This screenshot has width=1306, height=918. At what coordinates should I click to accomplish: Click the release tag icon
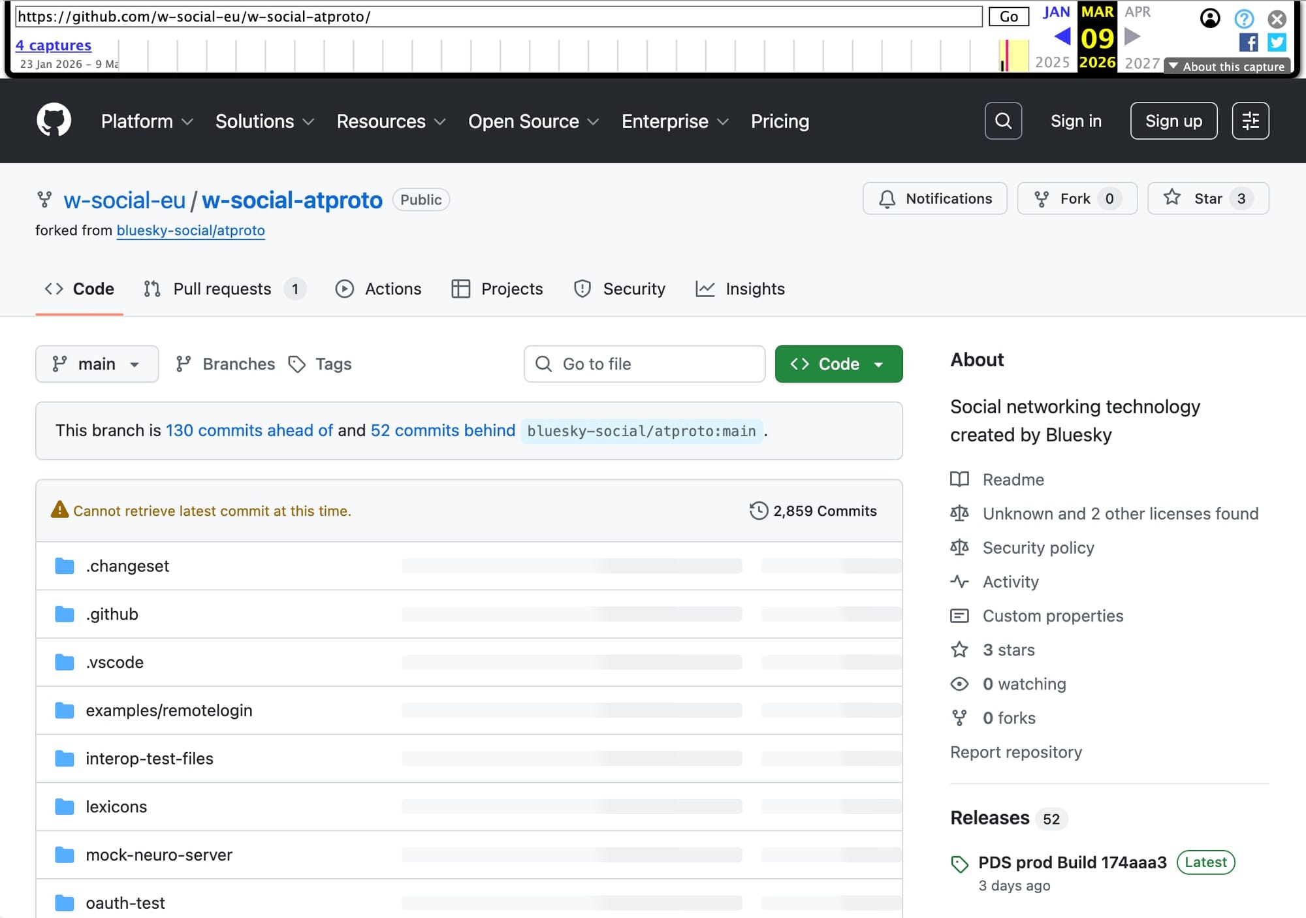(x=959, y=864)
